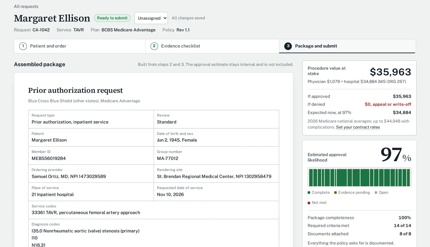Click the Required criteria met 14 of 14 row
This screenshot has width=430, height=247.
(x=359, y=226)
